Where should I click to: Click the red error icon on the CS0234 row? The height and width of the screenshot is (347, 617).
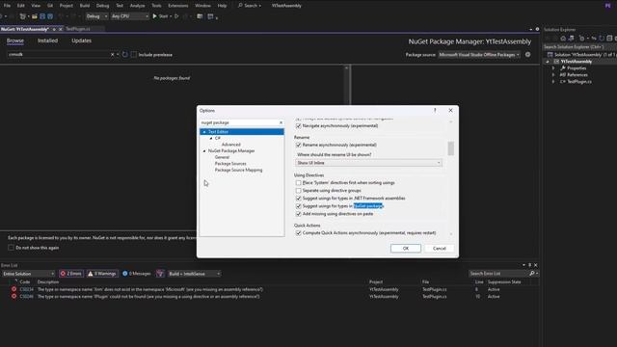pyautogui.click(x=13, y=289)
